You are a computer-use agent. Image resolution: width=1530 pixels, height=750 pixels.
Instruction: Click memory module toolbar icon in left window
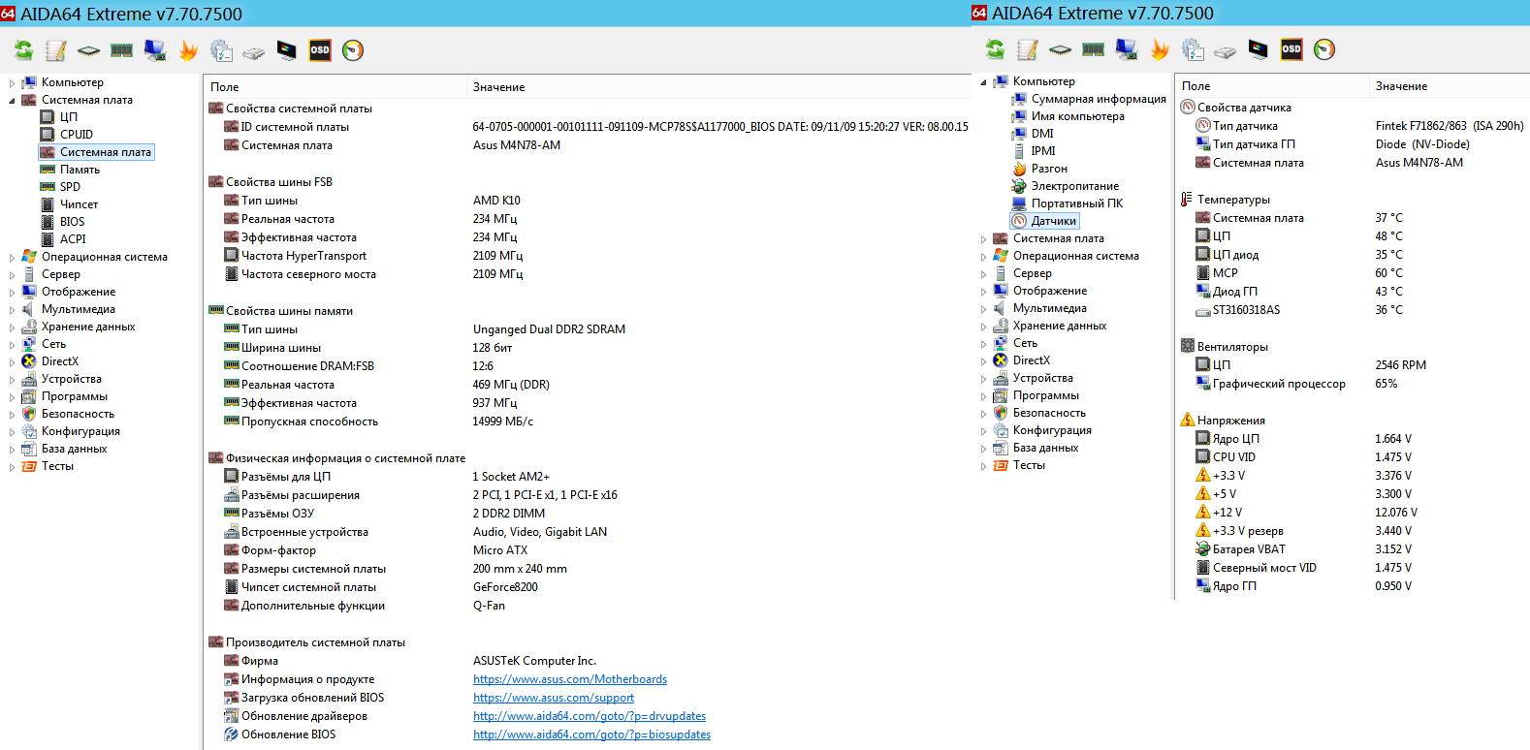122,50
